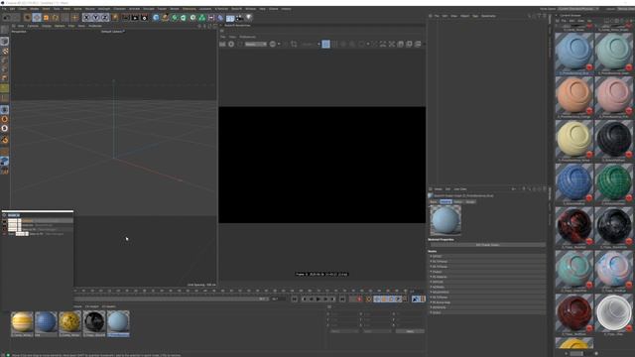635x357 pixels.
Task: Open the Cameras menu in the viewport
Action: click(33, 26)
